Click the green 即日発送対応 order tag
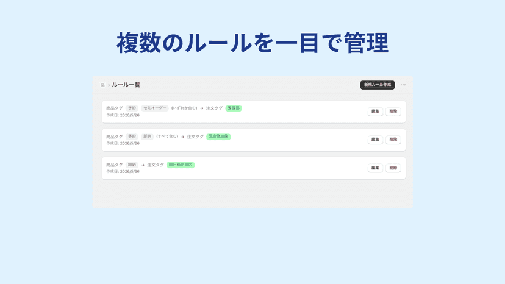Screen dimensions: 505x284 181,165
